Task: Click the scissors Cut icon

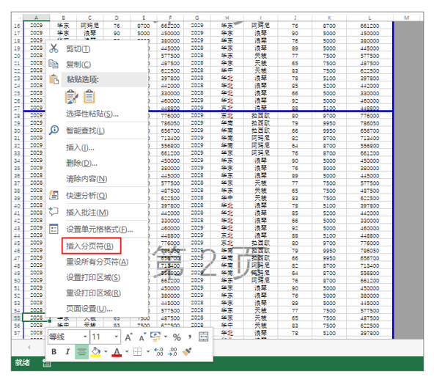Action: coord(54,48)
